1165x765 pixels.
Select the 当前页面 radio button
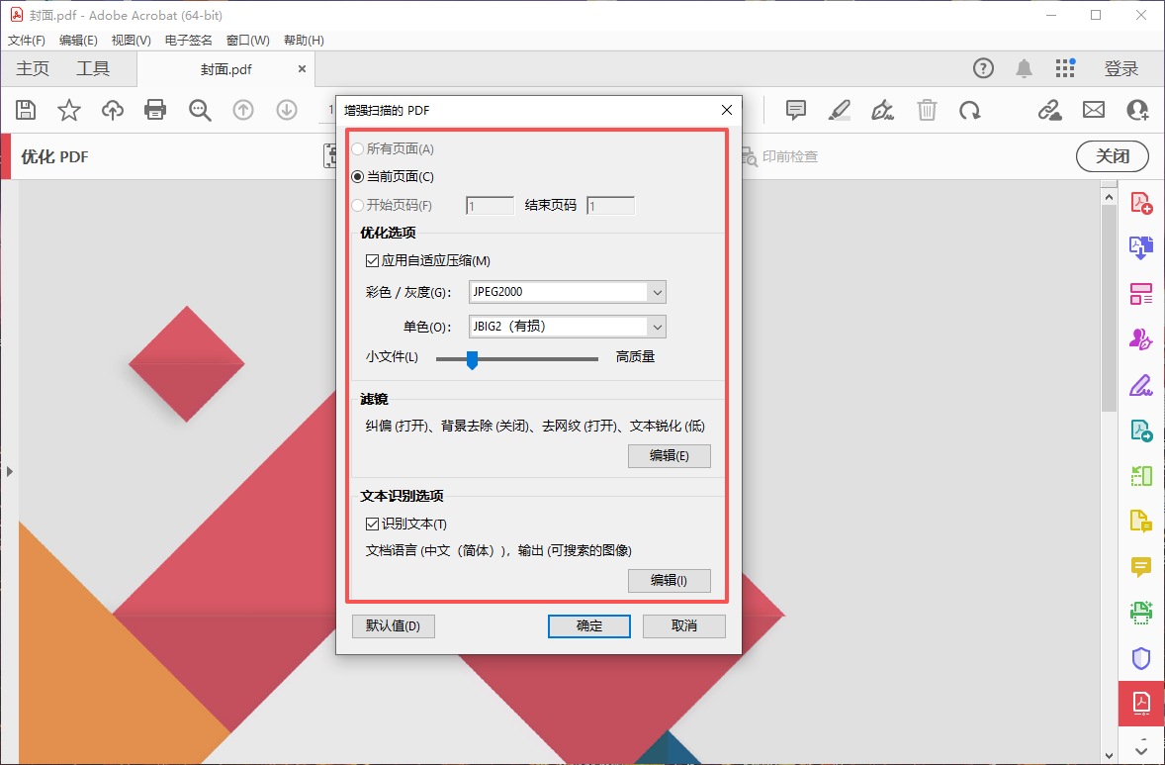(x=357, y=177)
